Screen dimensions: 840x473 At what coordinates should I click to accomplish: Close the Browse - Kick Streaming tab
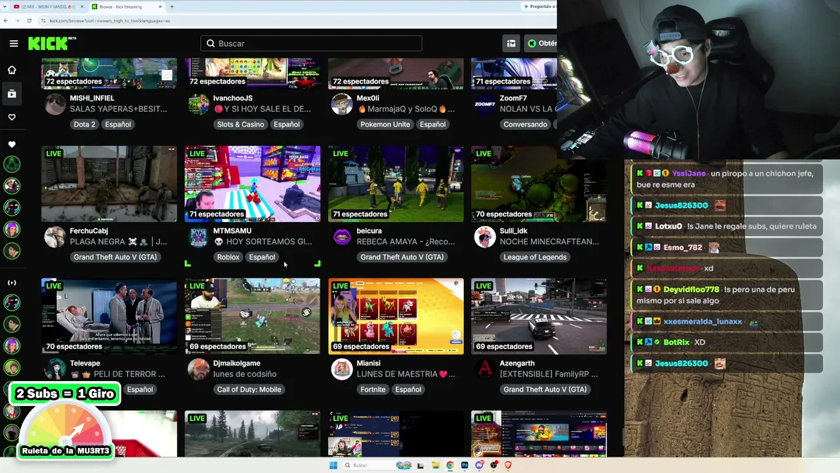pos(159,7)
